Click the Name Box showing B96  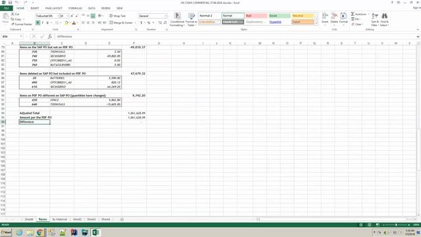(12, 37)
